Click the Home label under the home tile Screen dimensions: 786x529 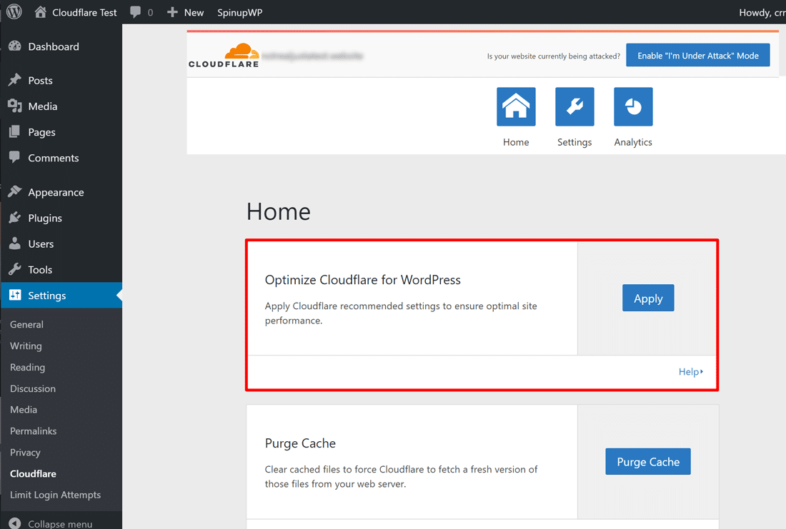(x=516, y=142)
